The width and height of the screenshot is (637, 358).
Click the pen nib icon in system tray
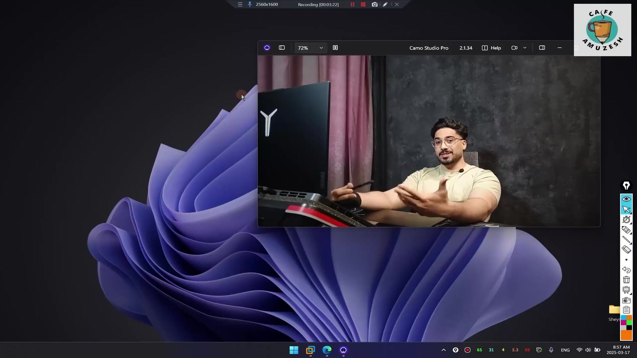tap(456, 350)
